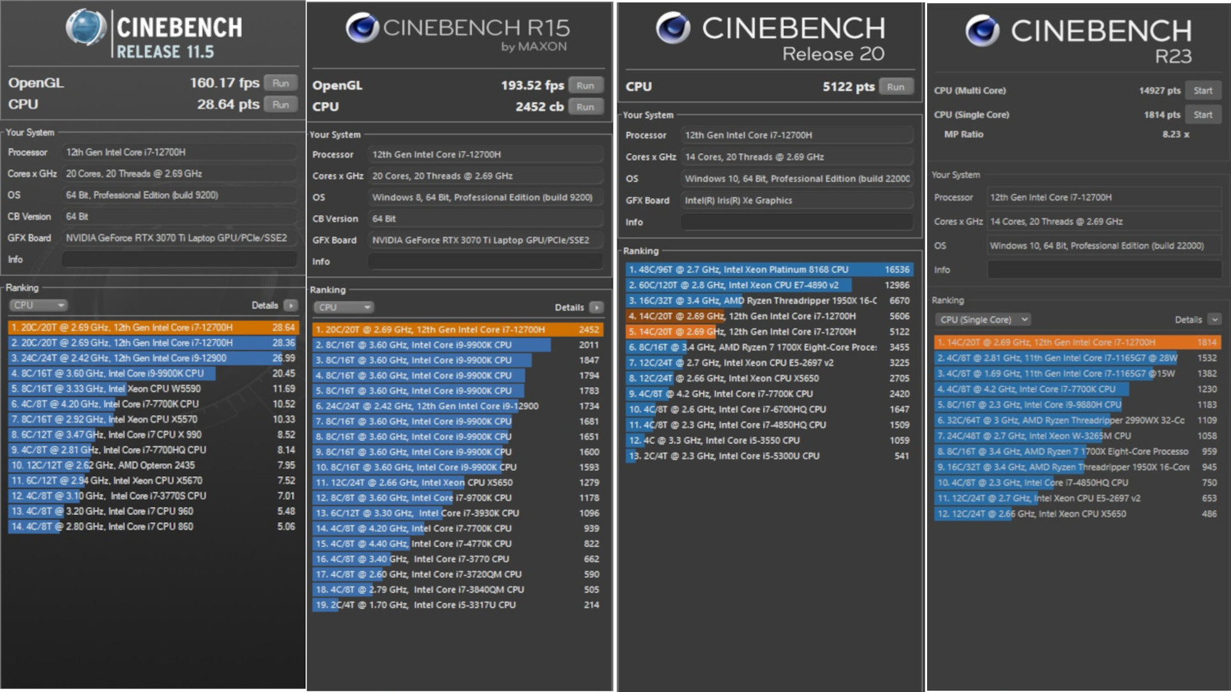Click the Info field in Cinebench R20
The height and width of the screenshot is (692, 1231).
[796, 222]
